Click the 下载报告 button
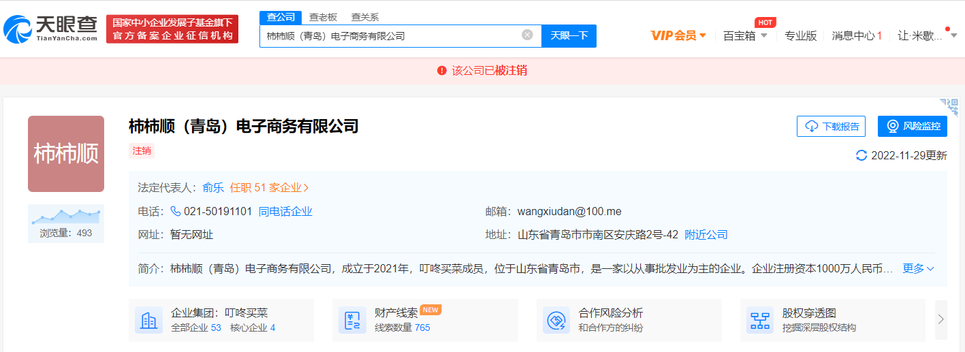This screenshot has width=965, height=352. [x=831, y=126]
